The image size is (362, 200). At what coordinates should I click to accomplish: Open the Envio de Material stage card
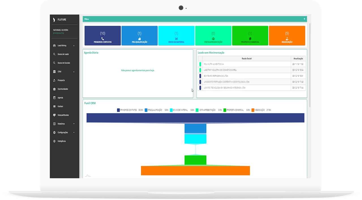pos(176,36)
